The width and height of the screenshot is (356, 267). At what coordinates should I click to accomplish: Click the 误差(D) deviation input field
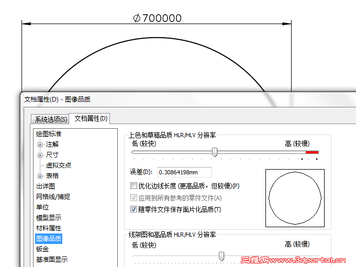[184, 172]
